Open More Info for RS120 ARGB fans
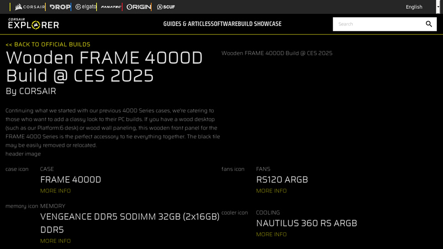The image size is (443, 249). [271, 190]
